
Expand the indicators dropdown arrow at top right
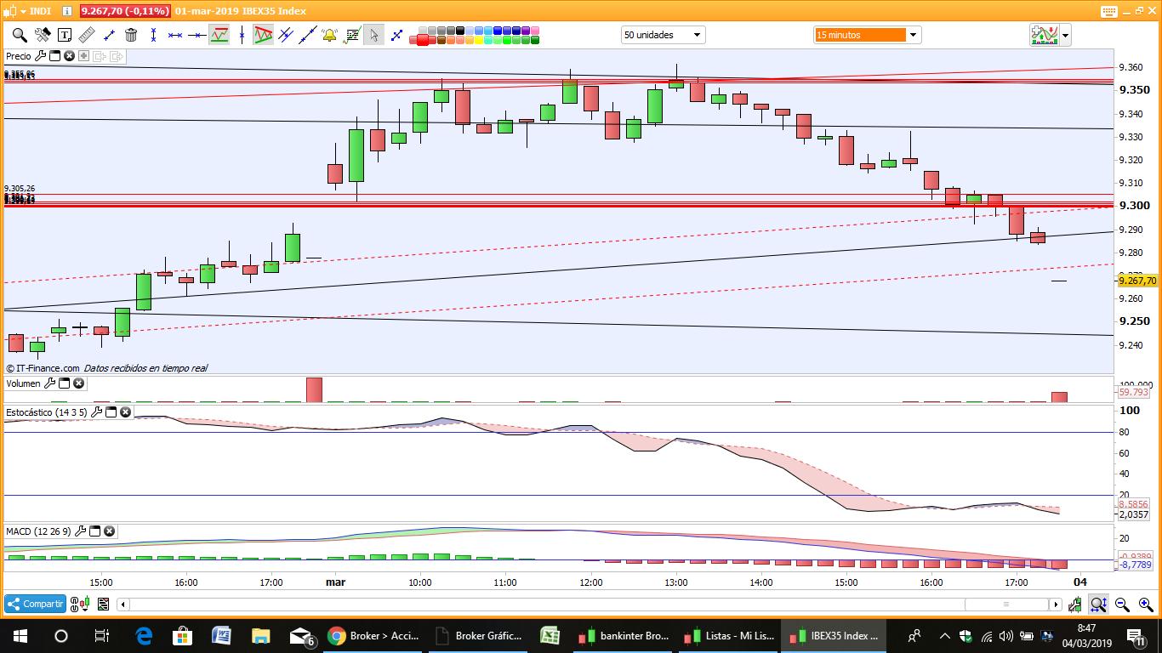coord(1065,35)
